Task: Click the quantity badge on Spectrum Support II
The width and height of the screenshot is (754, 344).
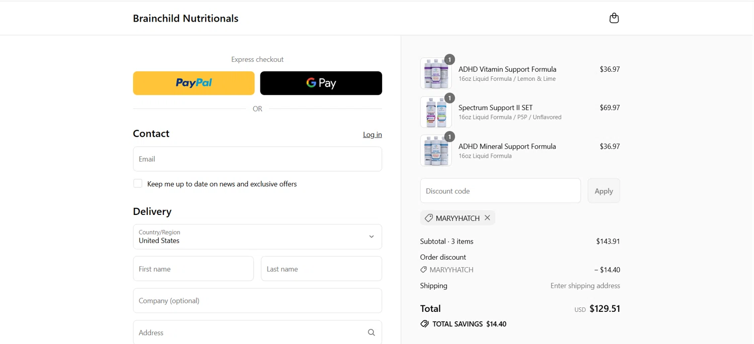Action: [449, 98]
